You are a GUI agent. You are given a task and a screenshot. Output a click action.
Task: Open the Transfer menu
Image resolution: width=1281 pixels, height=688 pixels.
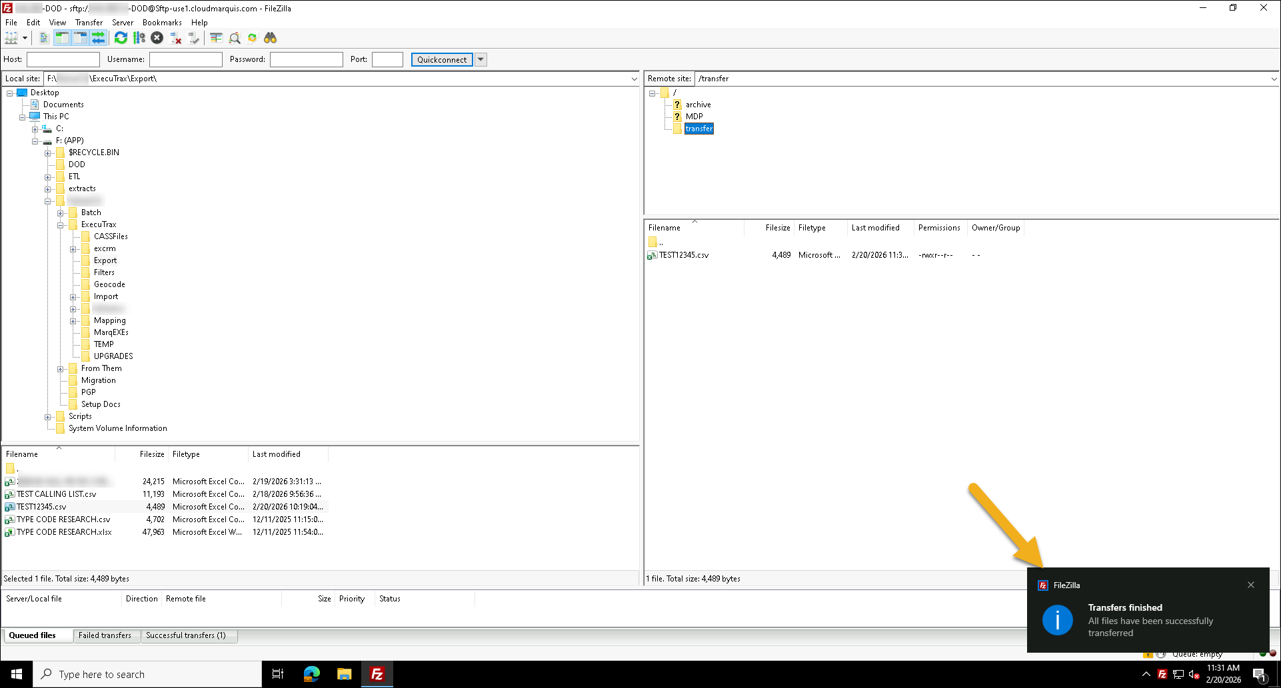coord(89,22)
